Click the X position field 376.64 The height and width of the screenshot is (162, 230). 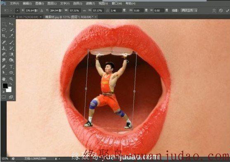pos(32,11)
